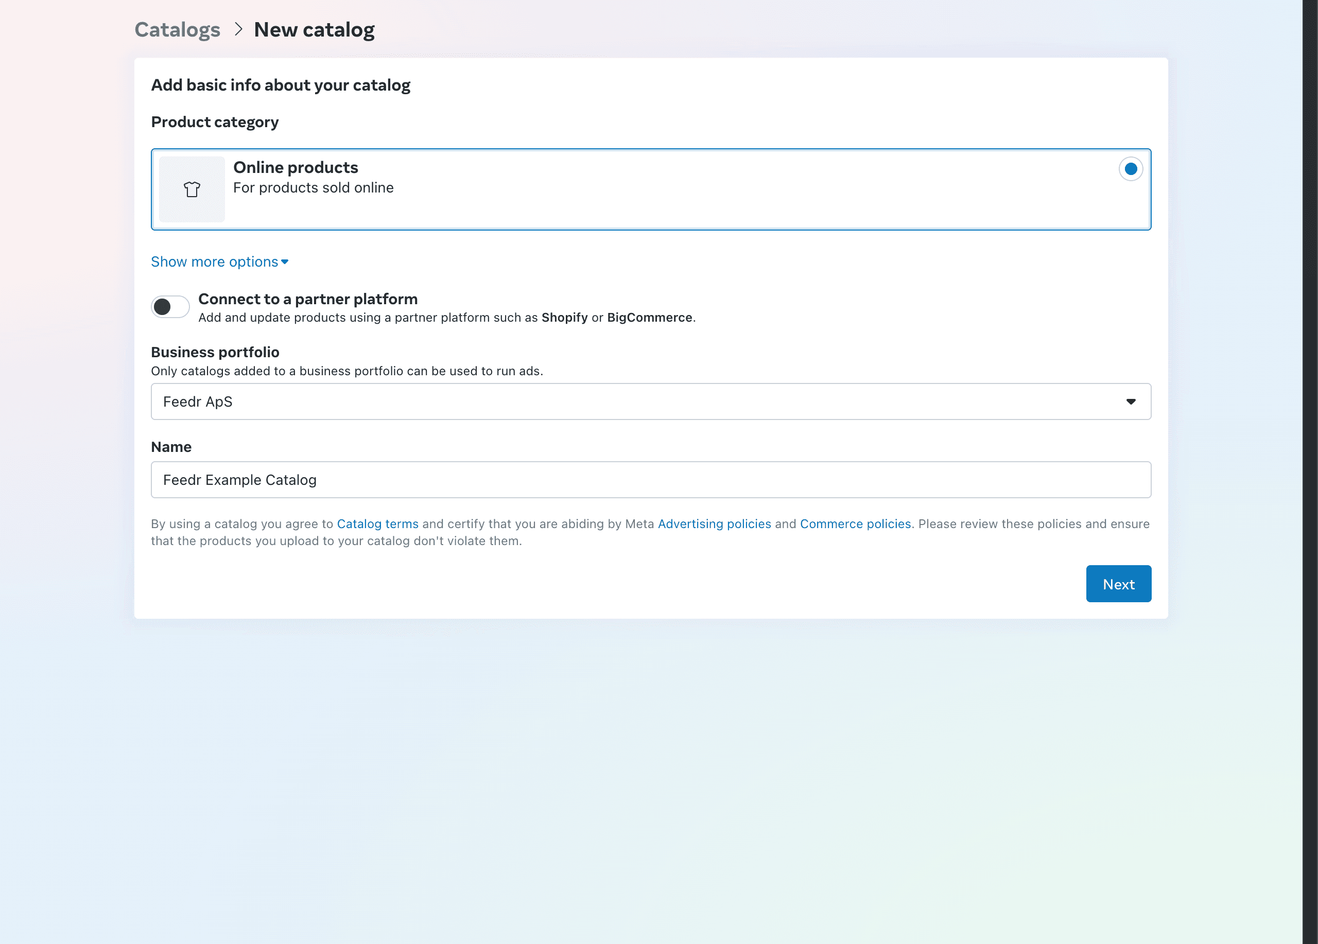Select the Online products card title

pyautogui.click(x=295, y=167)
